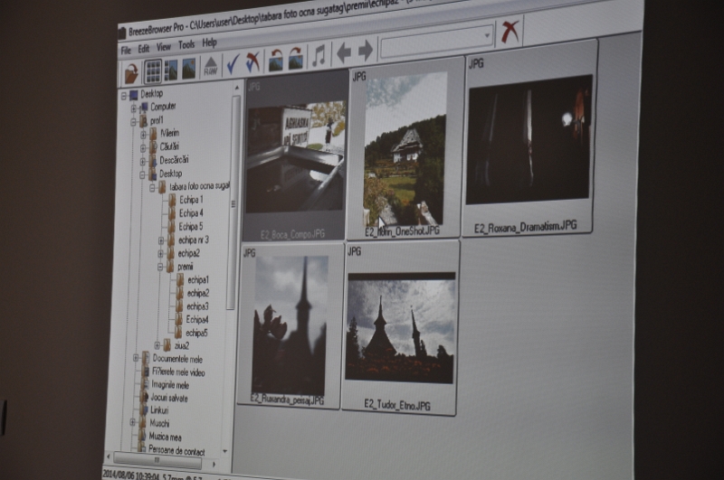724x480 pixels.
Task: Open the Tools menu
Action: pos(186,45)
